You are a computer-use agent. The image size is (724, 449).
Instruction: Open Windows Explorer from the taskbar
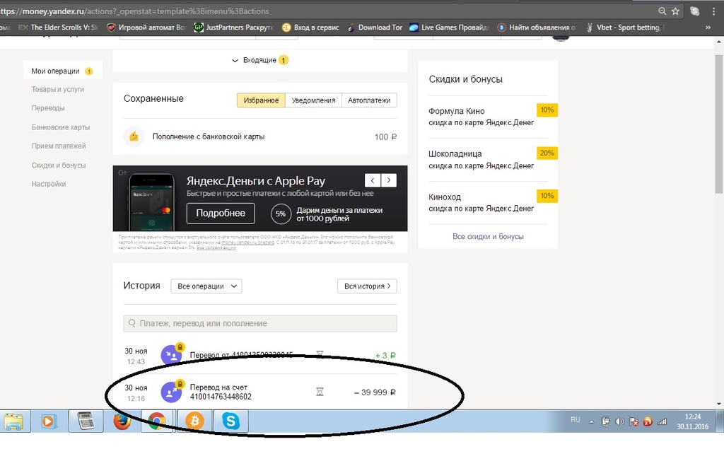click(14, 421)
